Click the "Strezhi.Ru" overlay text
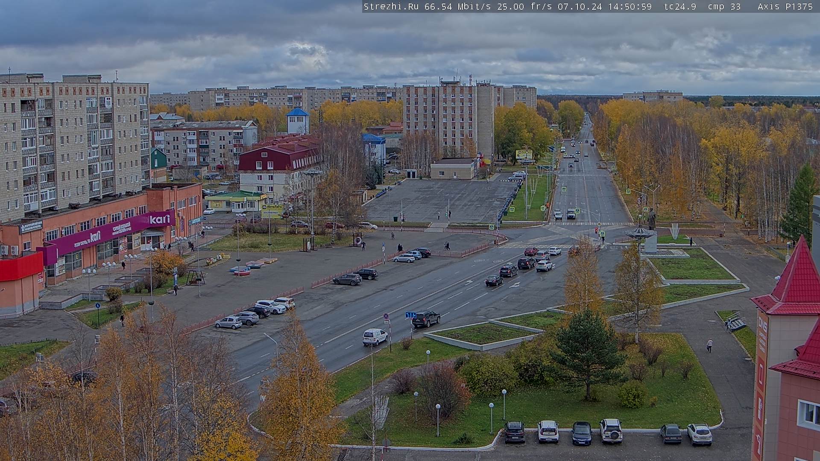Screen dimensions: 820x461 391,6
